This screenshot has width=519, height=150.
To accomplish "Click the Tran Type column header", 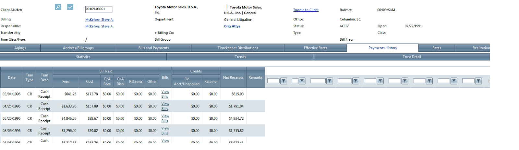I will (x=30, y=78).
